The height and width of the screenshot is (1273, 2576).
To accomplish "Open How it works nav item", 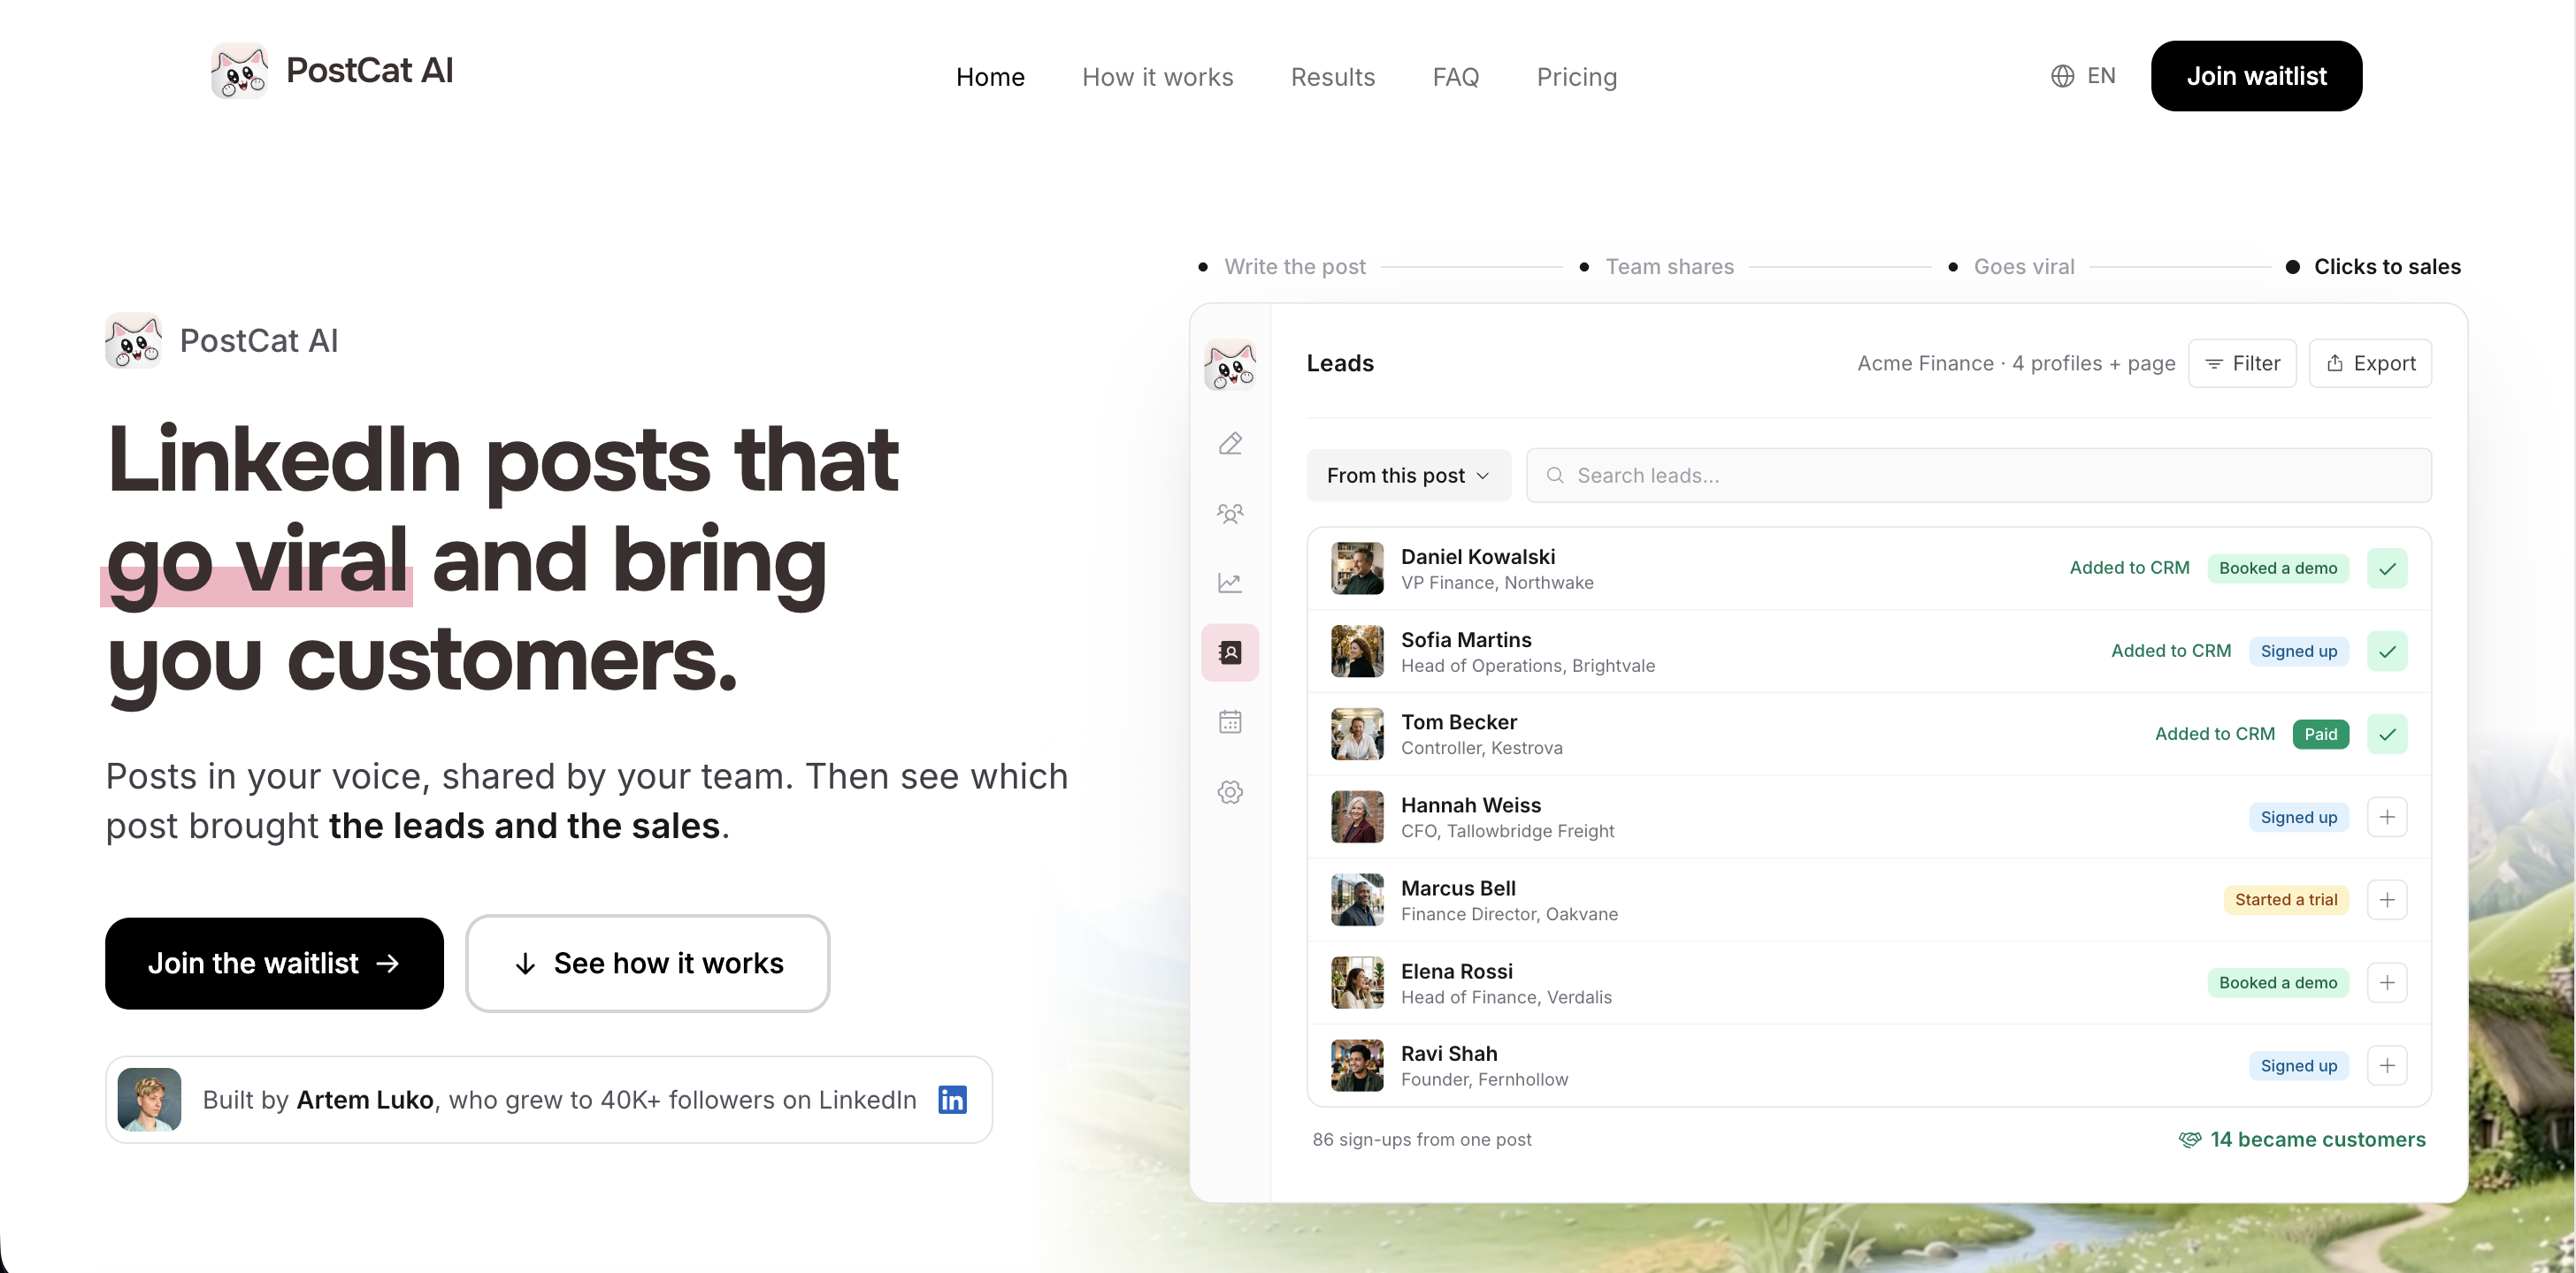I will [1157, 77].
